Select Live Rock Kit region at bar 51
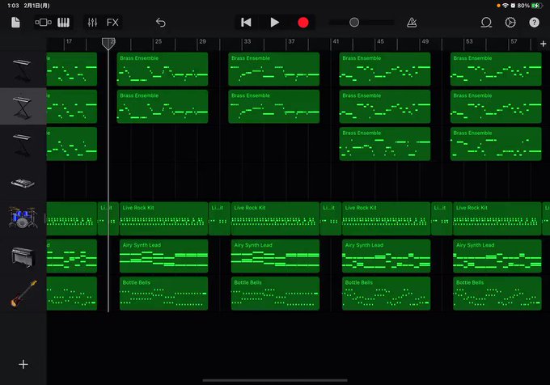 point(497,219)
